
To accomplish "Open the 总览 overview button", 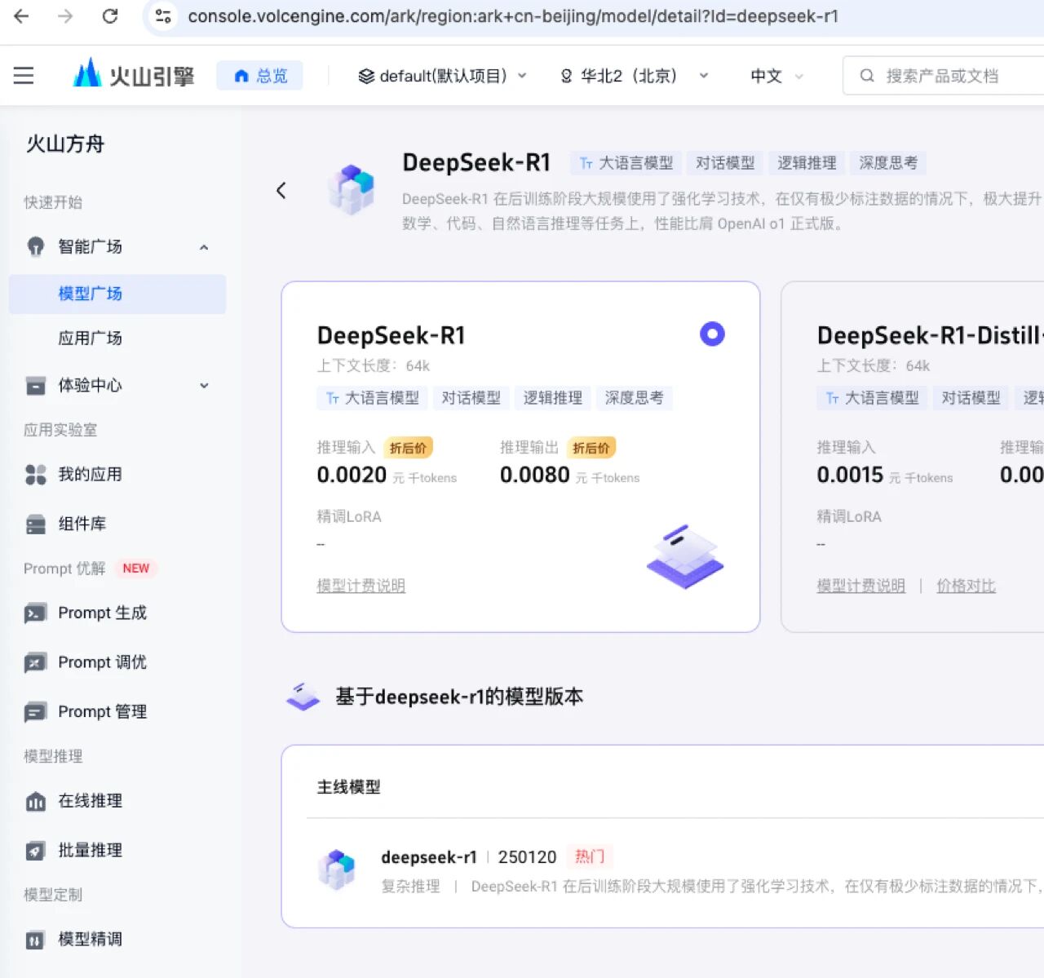I will pyautogui.click(x=260, y=76).
